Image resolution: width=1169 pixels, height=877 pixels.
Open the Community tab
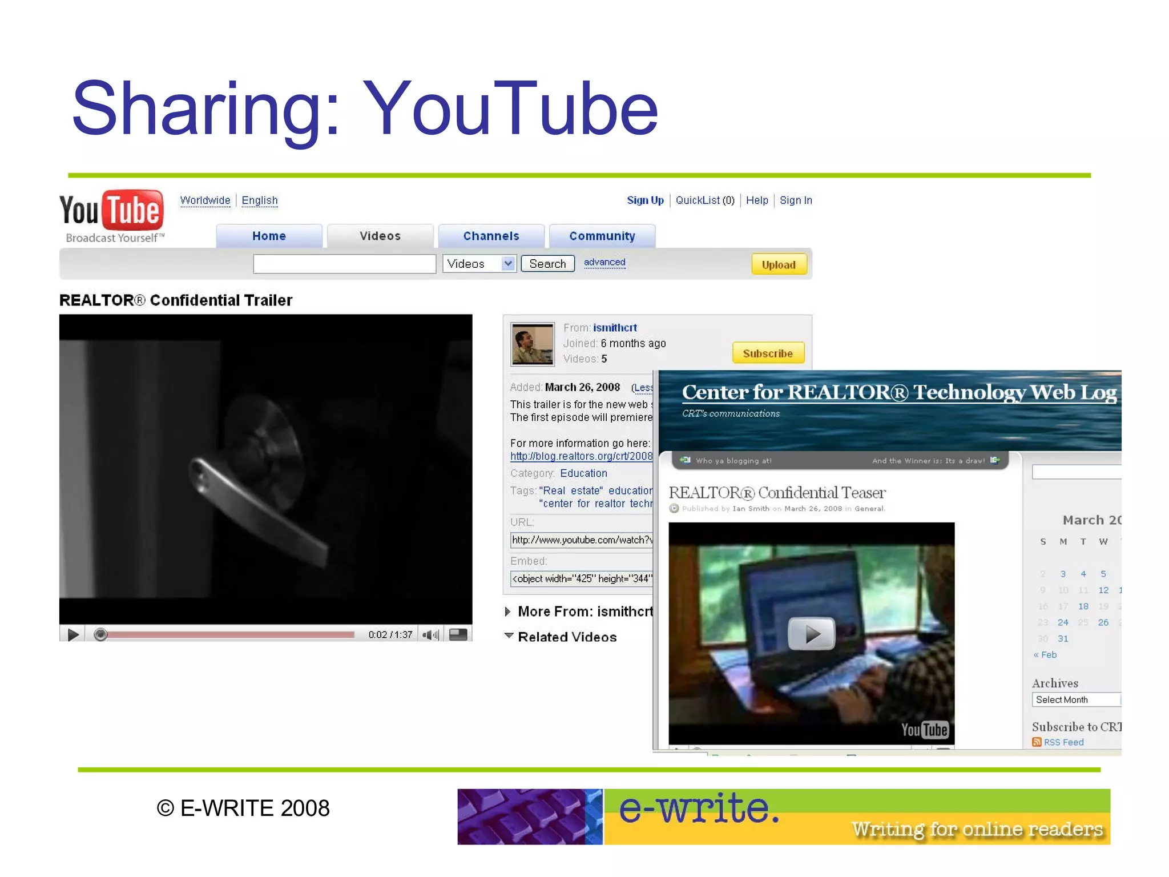click(602, 236)
